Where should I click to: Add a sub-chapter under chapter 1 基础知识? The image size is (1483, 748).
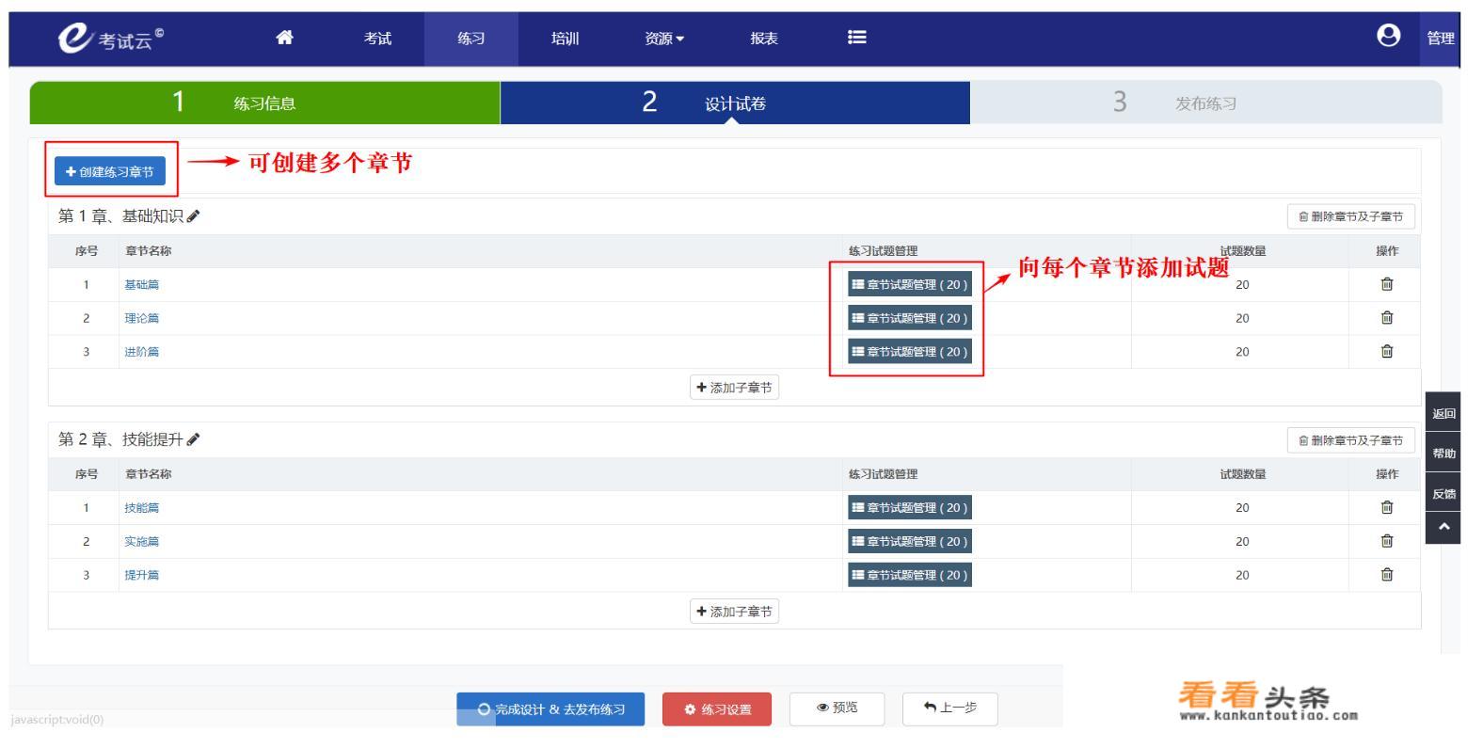click(734, 388)
